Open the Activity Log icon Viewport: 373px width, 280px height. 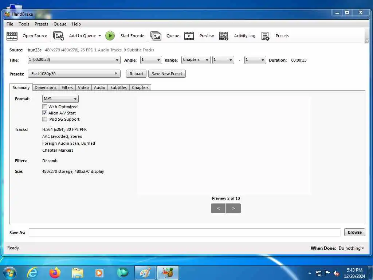(x=224, y=36)
